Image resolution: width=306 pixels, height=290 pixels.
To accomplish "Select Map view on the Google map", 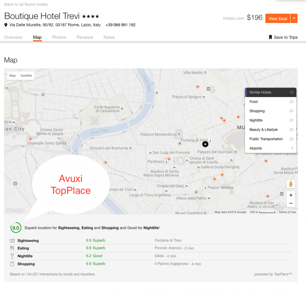I will [x=13, y=75].
